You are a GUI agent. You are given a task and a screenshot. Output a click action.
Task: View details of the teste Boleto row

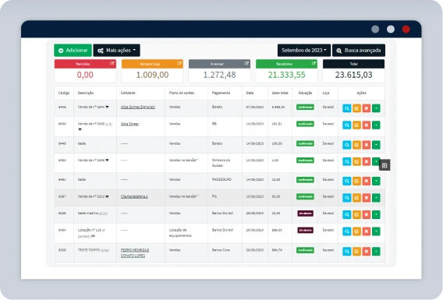pos(346,145)
